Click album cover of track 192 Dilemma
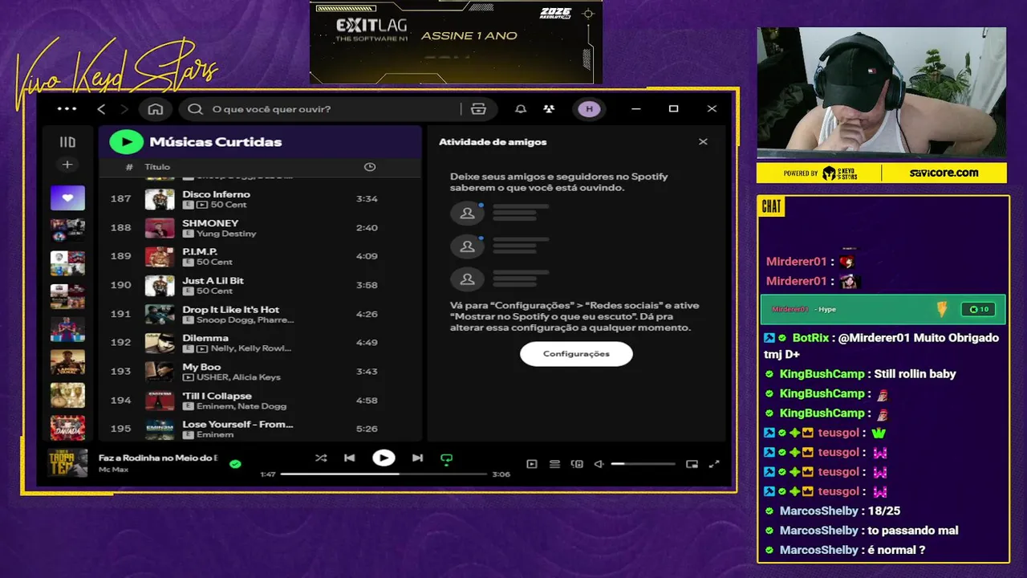The image size is (1027, 578). coord(160,343)
